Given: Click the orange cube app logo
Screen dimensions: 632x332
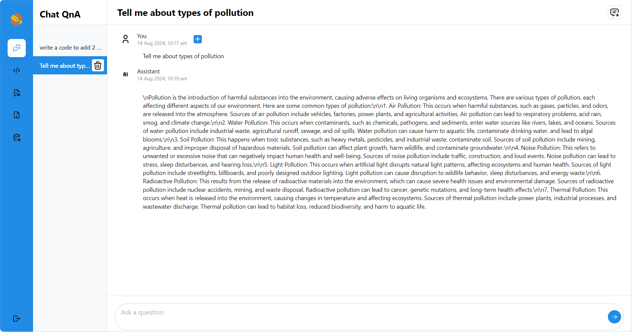Looking at the screenshot, I should coord(17,20).
